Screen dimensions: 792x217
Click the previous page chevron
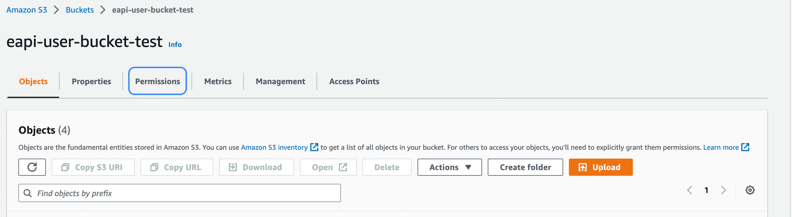[x=689, y=190]
